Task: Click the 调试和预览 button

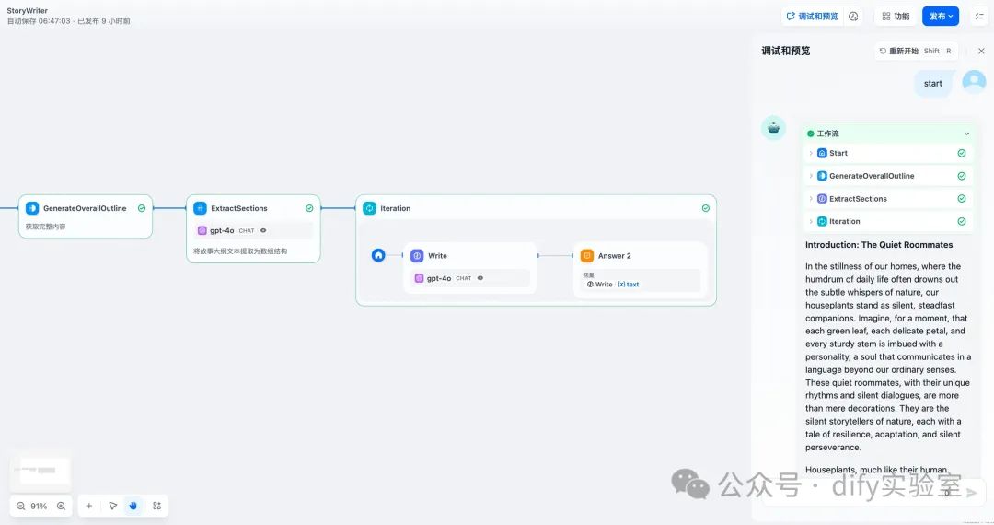Action: click(812, 16)
